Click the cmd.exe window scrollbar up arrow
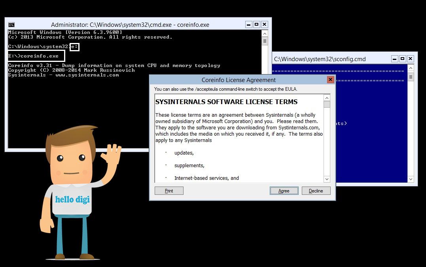Screen dimensions: 426x267 point(265,34)
